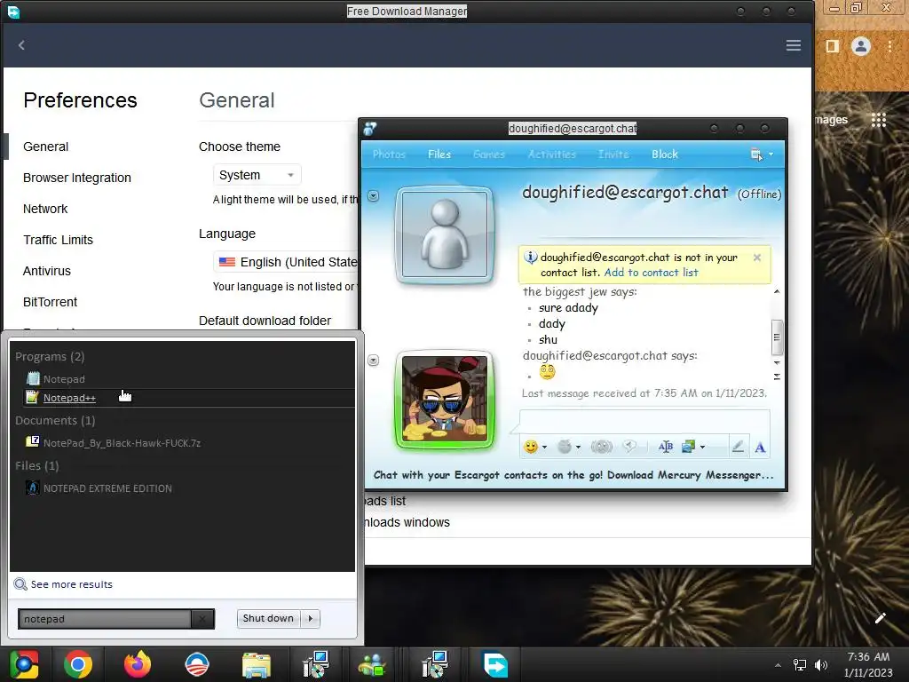
Task: Click the font style AB icon
Action: pyautogui.click(x=666, y=447)
